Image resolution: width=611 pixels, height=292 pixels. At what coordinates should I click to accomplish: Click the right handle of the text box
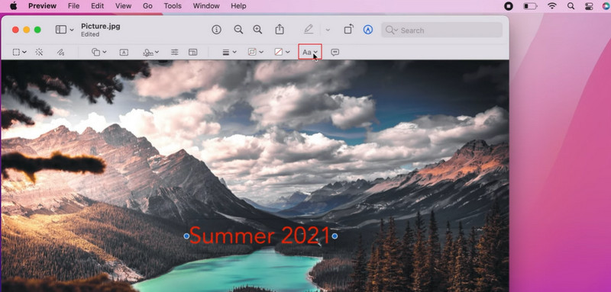pos(335,236)
